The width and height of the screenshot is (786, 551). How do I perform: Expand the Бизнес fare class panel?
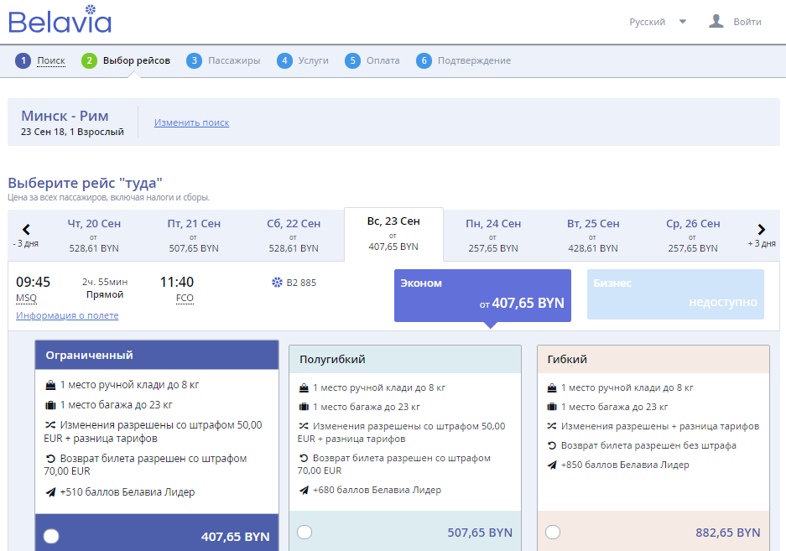click(x=675, y=294)
